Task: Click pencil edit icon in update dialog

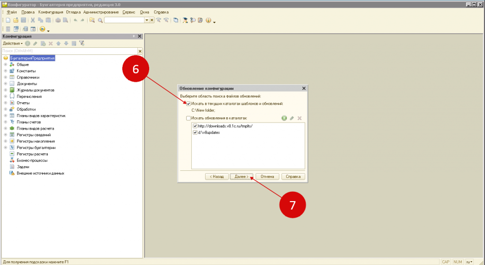Action: 292,118
